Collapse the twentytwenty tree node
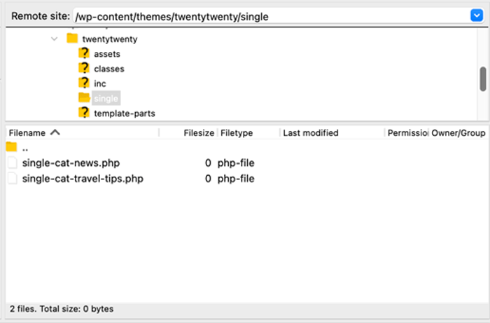Image resolution: width=490 pixels, height=323 pixels. tap(55, 39)
